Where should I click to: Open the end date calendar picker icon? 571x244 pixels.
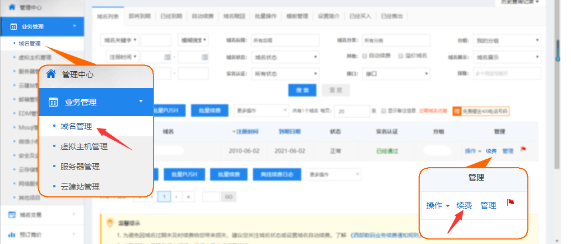(204, 57)
